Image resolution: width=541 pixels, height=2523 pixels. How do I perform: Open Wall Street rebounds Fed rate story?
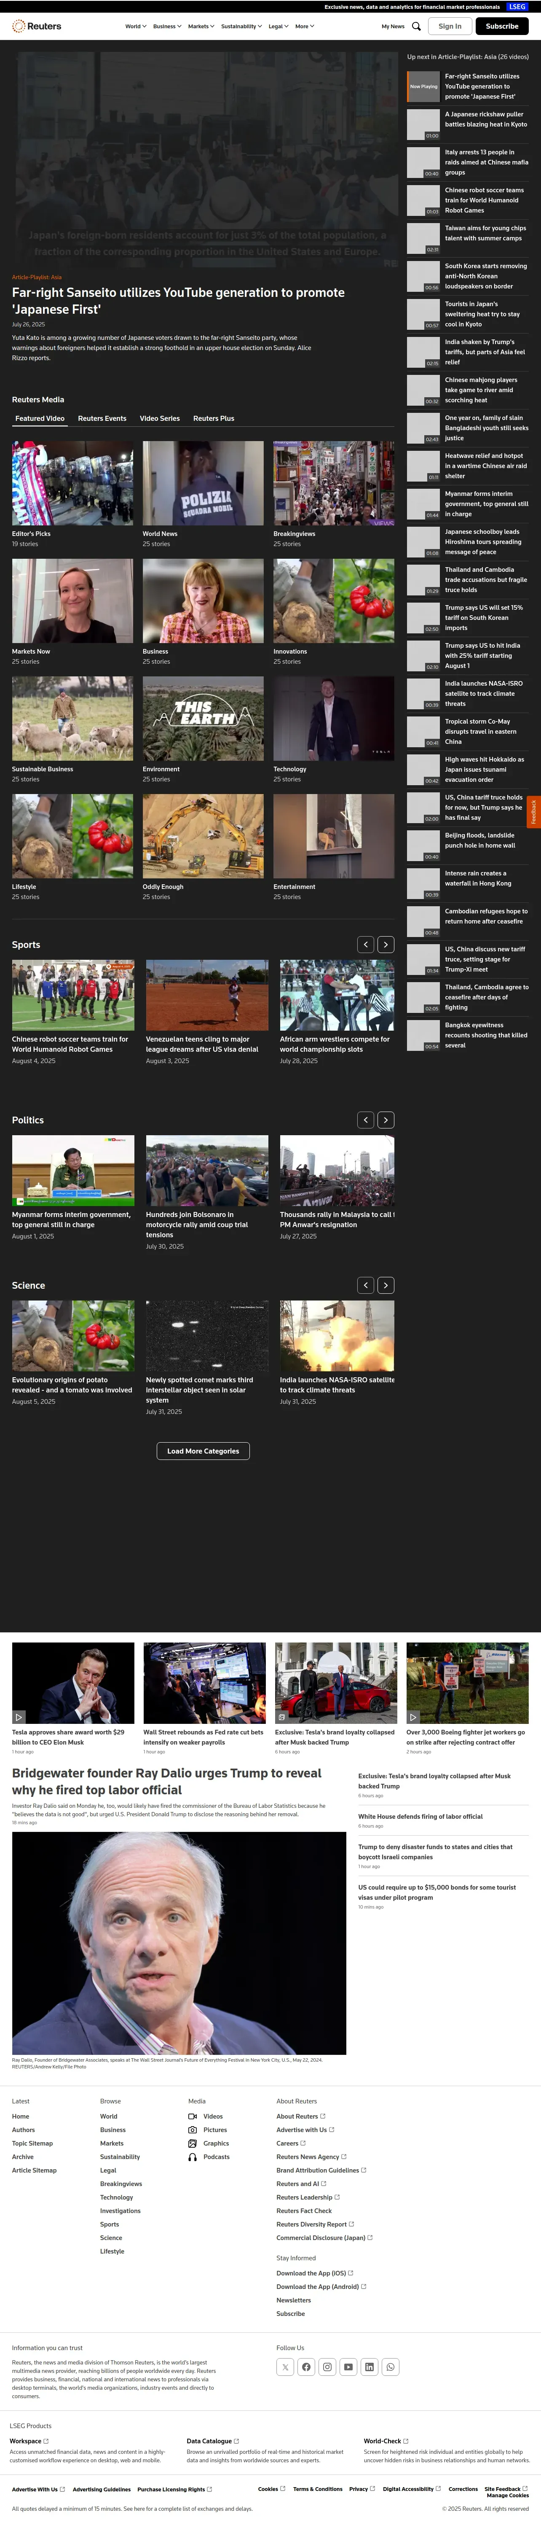tap(204, 1737)
